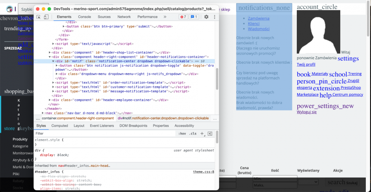This screenshot has width=371, height=192.
Task: Show the computed styles sidebar pane icon
Action: coord(210,133)
